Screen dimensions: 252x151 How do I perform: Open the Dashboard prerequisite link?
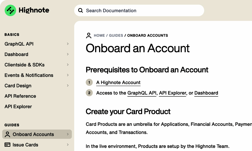pos(206,93)
